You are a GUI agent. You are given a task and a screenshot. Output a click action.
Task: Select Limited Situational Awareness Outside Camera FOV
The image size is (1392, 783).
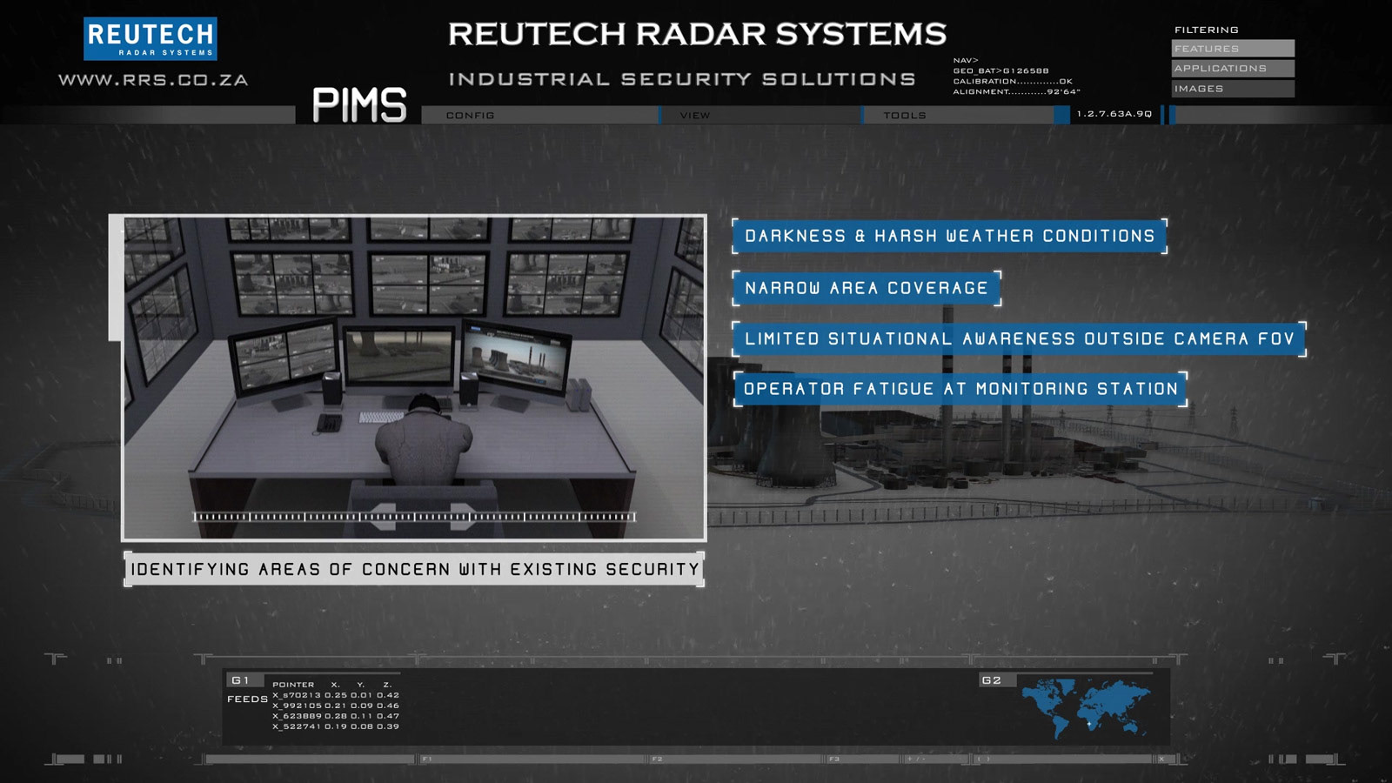(1019, 338)
